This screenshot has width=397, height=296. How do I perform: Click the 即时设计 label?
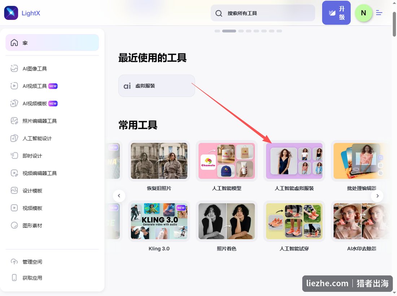point(32,156)
